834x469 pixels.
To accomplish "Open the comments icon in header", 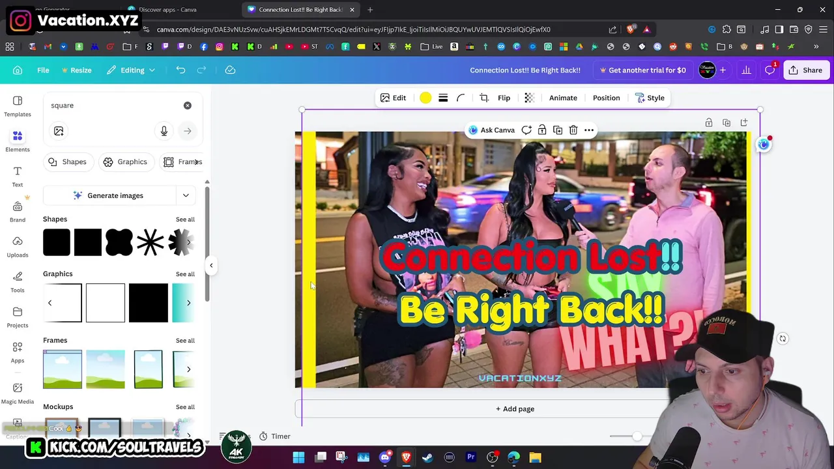I will pos(770,70).
